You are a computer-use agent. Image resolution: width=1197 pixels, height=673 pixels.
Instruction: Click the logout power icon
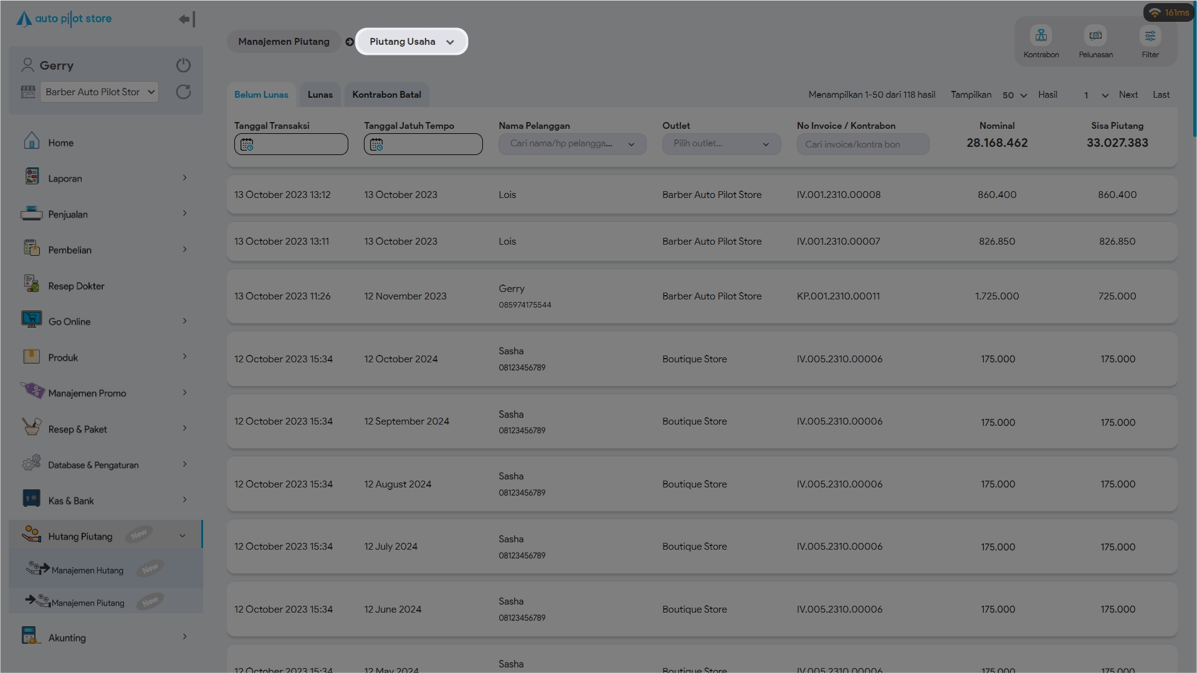[183, 65]
